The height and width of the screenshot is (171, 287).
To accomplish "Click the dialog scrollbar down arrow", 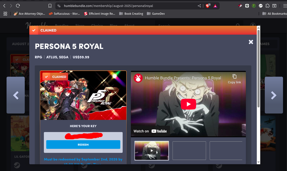I will [x=259, y=162].
